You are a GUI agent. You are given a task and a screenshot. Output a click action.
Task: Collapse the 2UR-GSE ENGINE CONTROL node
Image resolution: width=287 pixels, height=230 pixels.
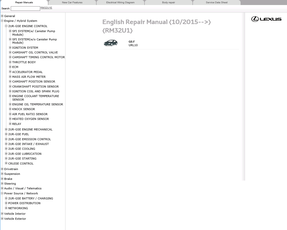6,26
